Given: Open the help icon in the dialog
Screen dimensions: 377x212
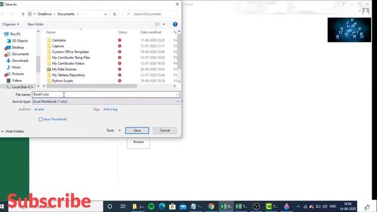Looking at the screenshot, I should [175, 24].
